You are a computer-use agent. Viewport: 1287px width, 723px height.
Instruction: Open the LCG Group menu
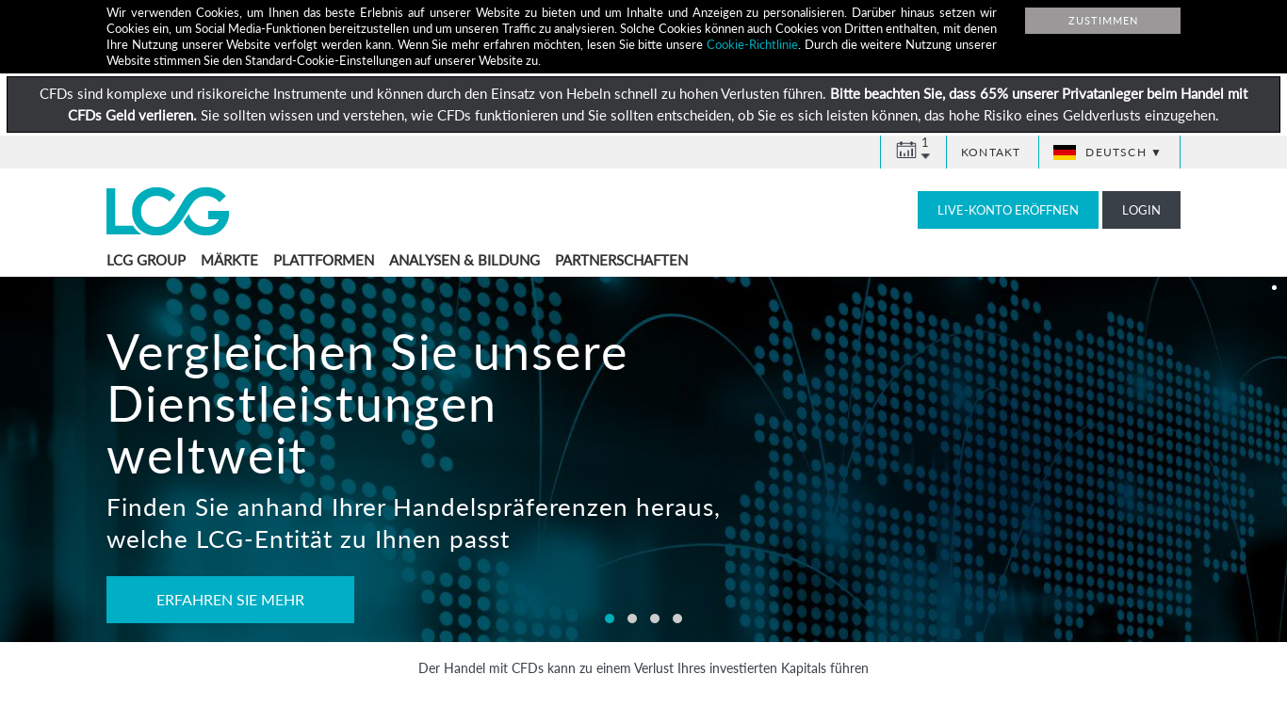[146, 260]
